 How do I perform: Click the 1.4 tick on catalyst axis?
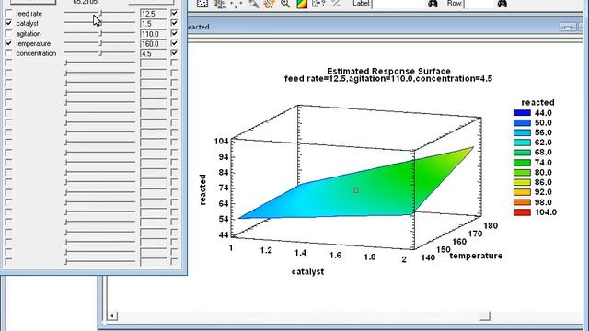(x=301, y=253)
